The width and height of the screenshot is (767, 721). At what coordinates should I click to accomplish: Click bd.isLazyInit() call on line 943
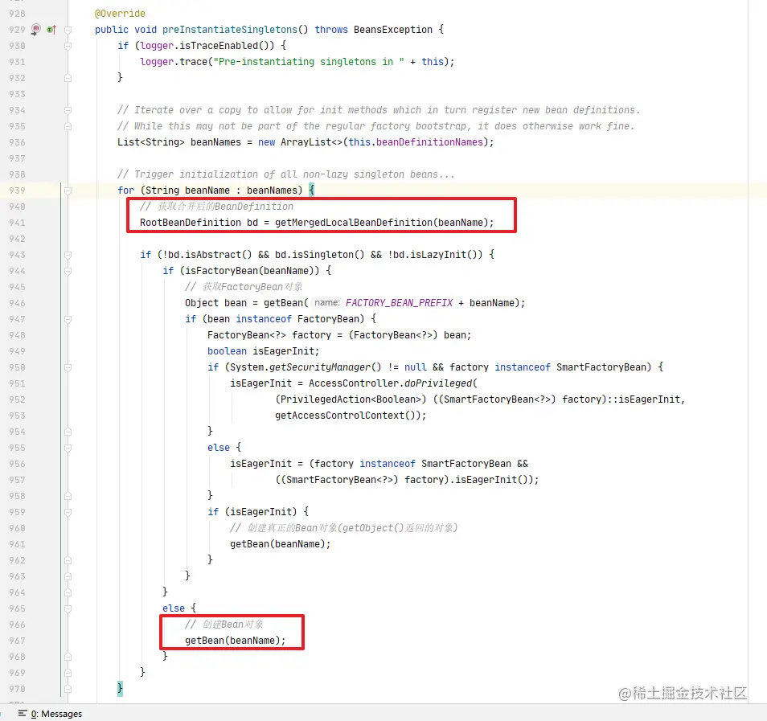(x=437, y=254)
